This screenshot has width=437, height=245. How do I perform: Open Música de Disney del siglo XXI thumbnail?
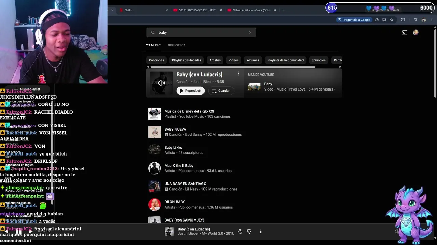[x=154, y=114]
